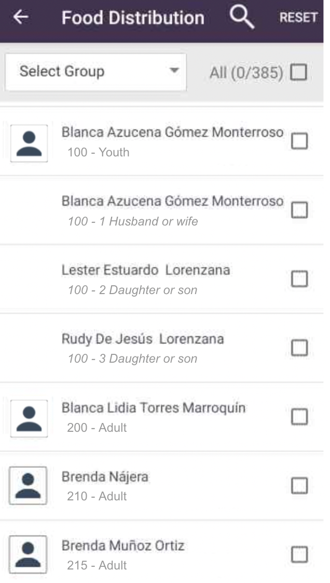
Task: Select checkbox for Husband or wife entry
Action: [x=299, y=210]
